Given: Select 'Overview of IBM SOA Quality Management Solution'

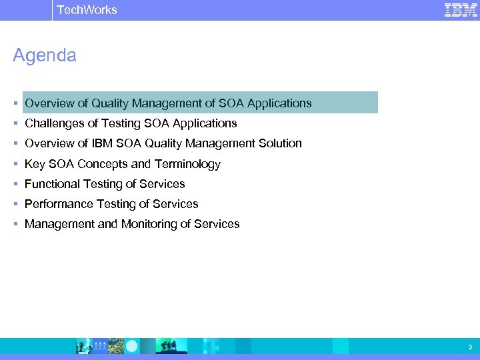Looking at the screenshot, I should (x=163, y=143).
